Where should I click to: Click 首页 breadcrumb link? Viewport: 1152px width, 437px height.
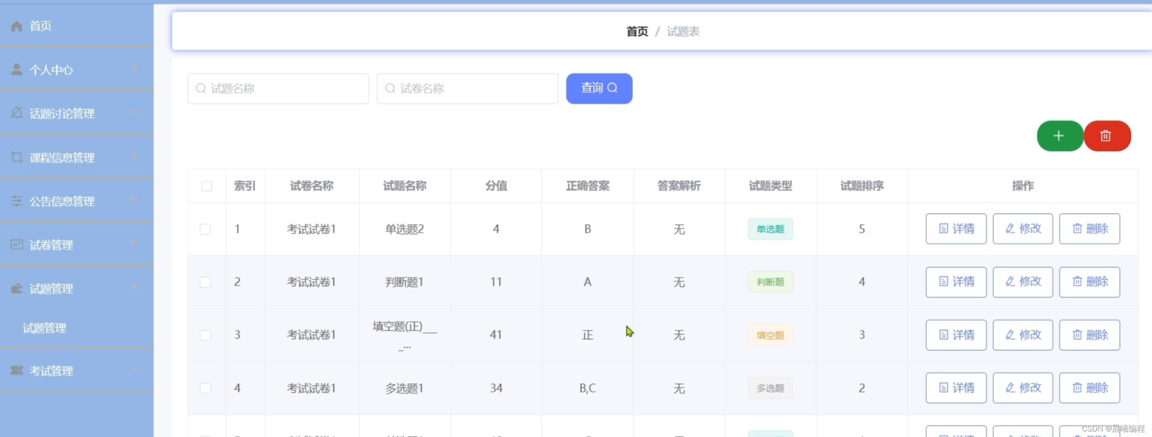click(637, 32)
